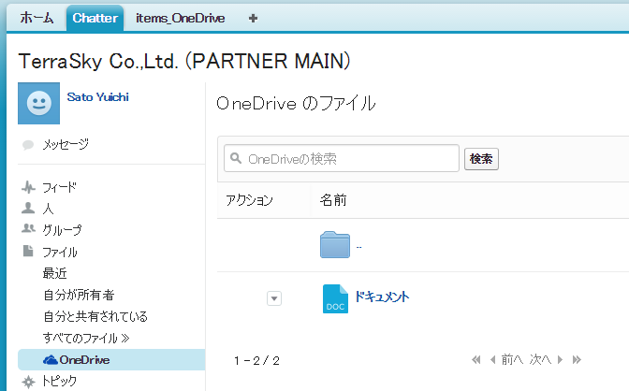The width and height of the screenshot is (629, 391).
Task: Open フィード in sidebar
Action: coord(59,187)
